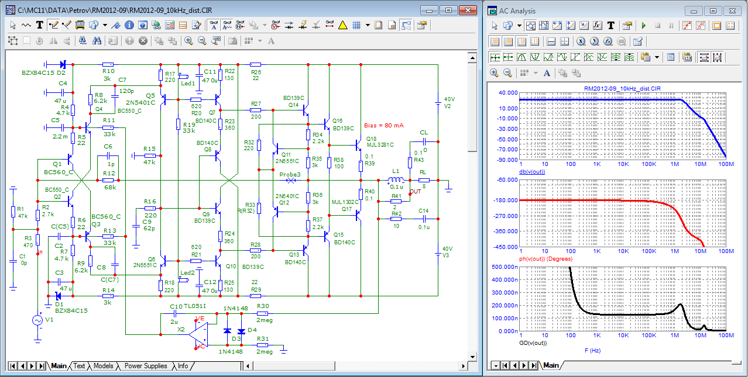Screen dimensions: 748x377
Task: Click the schematic vertical scrollbar up arrow
Action: [473, 57]
